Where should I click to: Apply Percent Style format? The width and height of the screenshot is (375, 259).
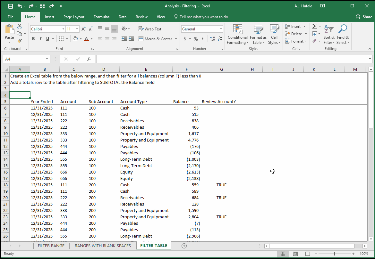click(196, 39)
